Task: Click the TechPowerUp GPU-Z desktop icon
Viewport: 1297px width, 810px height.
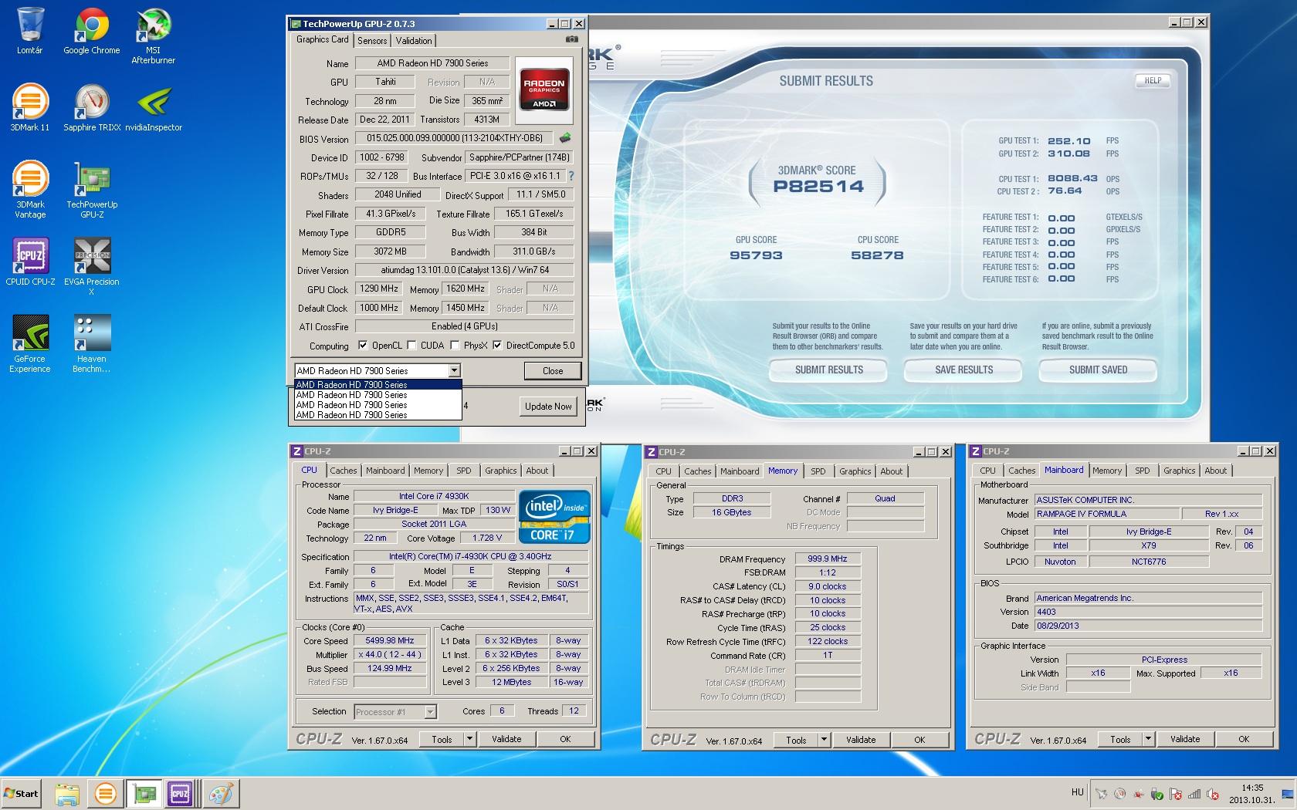Action: [92, 190]
